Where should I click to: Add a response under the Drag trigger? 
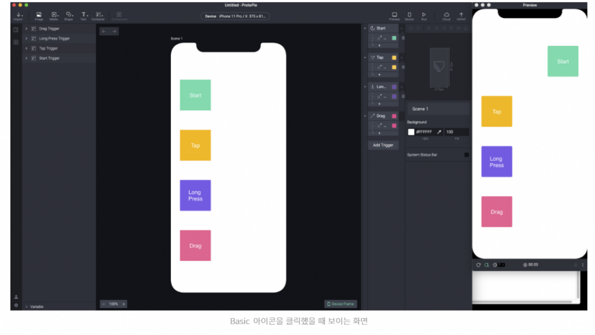tap(379, 133)
